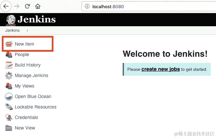Click the browser forward arrow
The width and height of the screenshot is (216, 138).
click(17, 6)
